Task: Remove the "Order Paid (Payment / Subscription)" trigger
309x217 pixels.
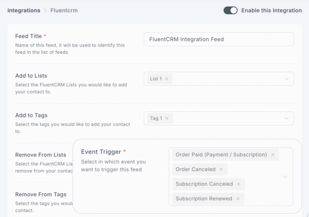Action: (x=272, y=155)
